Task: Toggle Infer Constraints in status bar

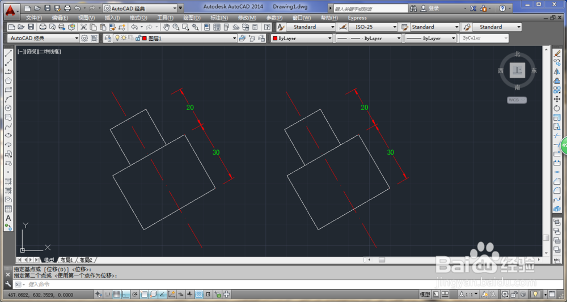Action: [98, 294]
